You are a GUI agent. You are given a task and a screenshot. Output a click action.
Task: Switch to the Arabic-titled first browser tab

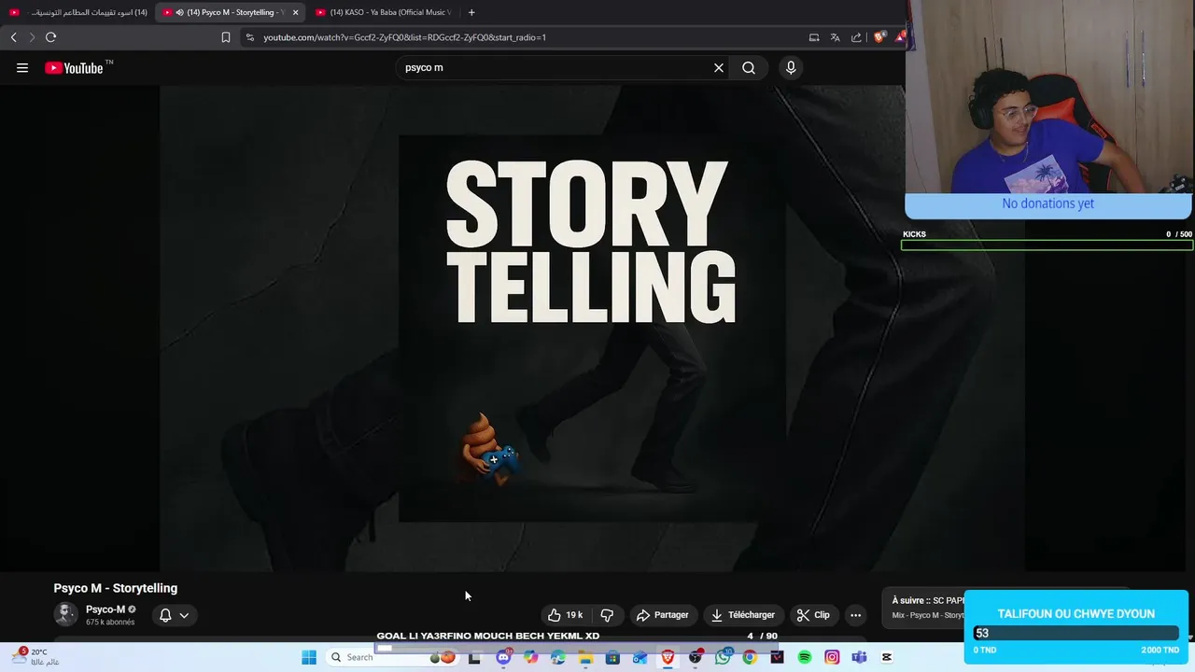pos(78,12)
